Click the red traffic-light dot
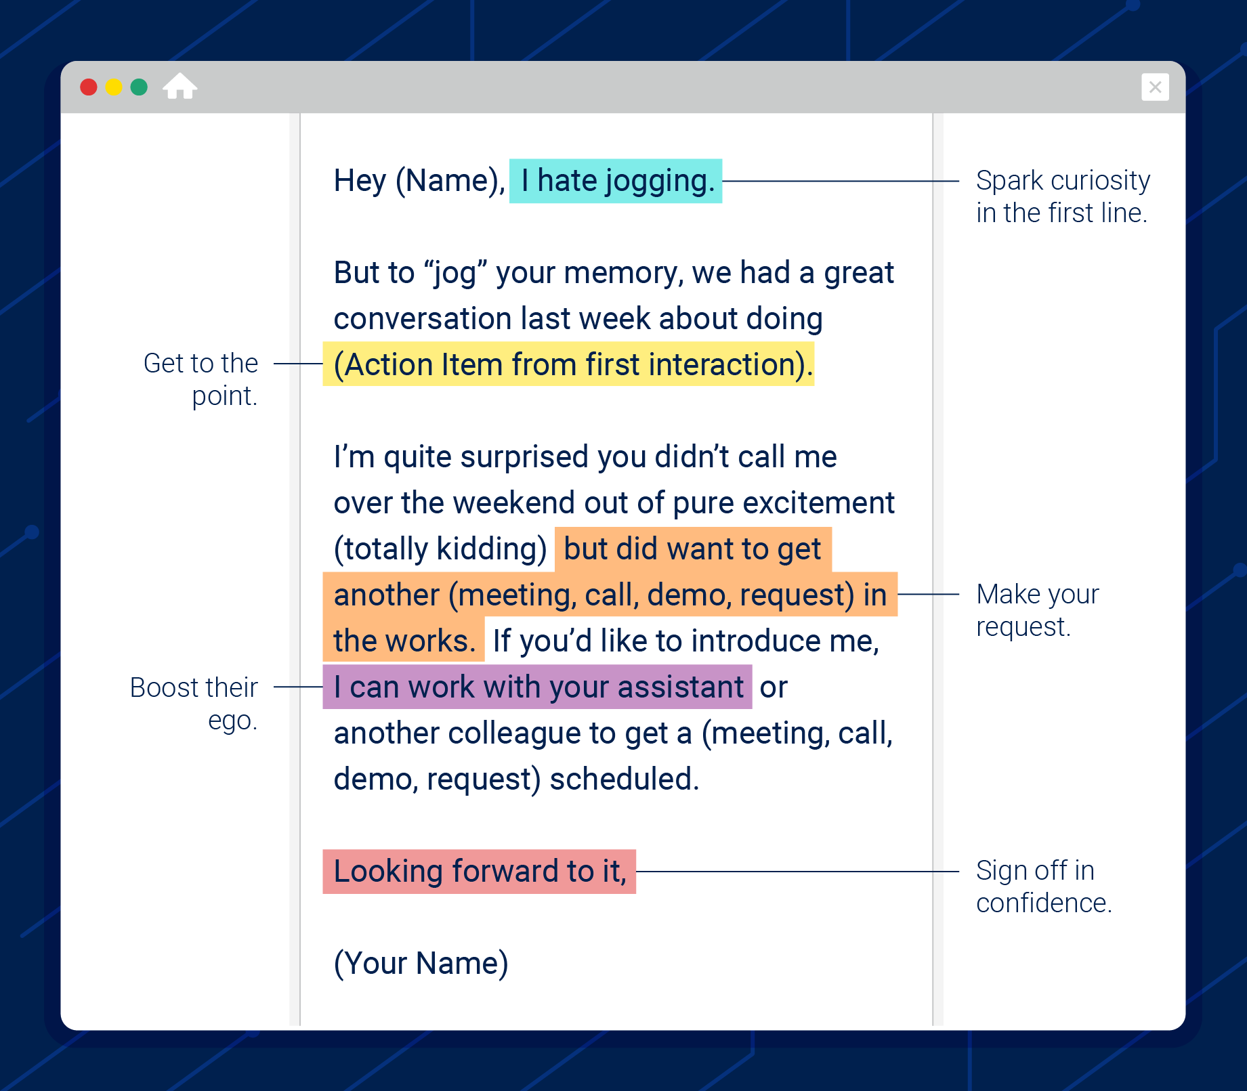Viewport: 1247px width, 1091px height. (90, 87)
